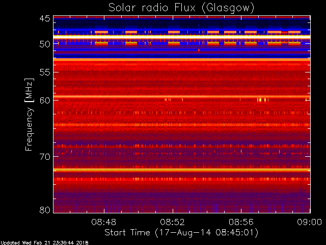Click the 08:52 time tick label
Screen dimensions: 326x245
coord(172,222)
